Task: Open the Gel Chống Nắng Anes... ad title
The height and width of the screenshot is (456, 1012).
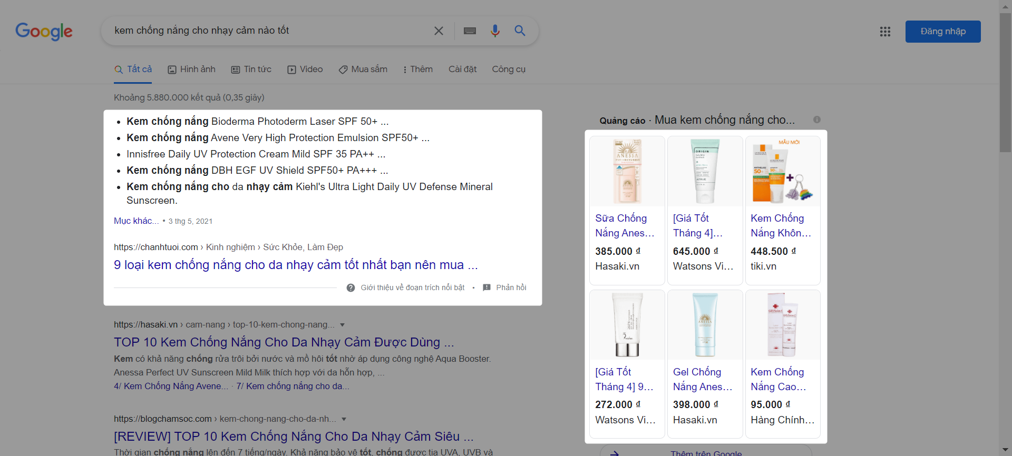Action: click(x=703, y=379)
